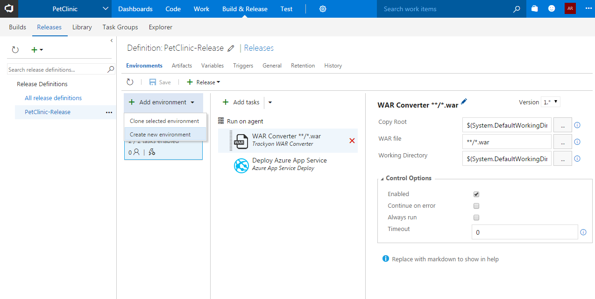Click the magnifier in release definitions search
This screenshot has height=299, width=595.
pyautogui.click(x=111, y=69)
